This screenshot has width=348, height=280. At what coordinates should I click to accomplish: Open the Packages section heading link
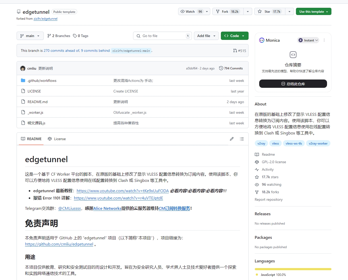click(x=263, y=237)
